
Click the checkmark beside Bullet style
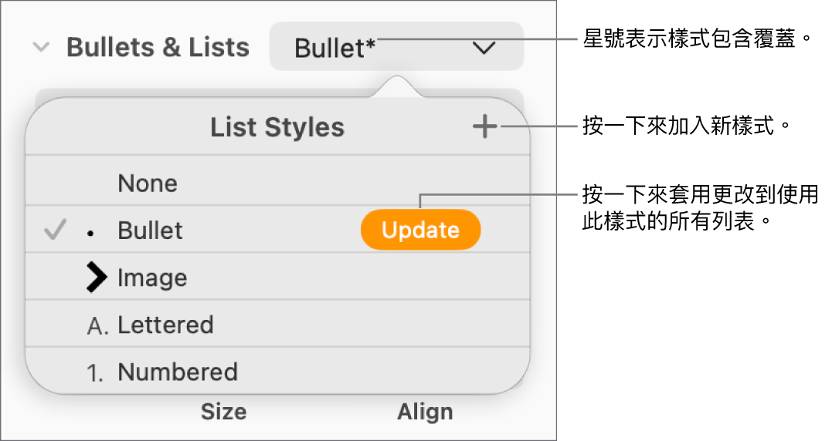pos(54,230)
